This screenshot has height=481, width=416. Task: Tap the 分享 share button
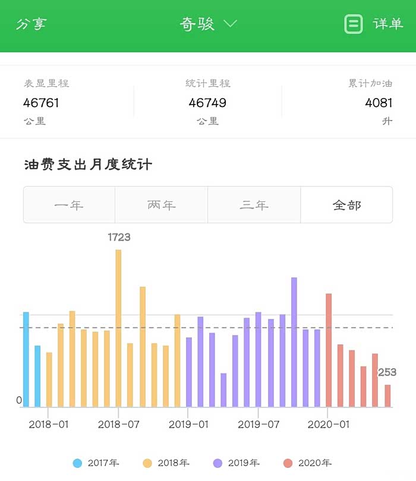pos(31,24)
